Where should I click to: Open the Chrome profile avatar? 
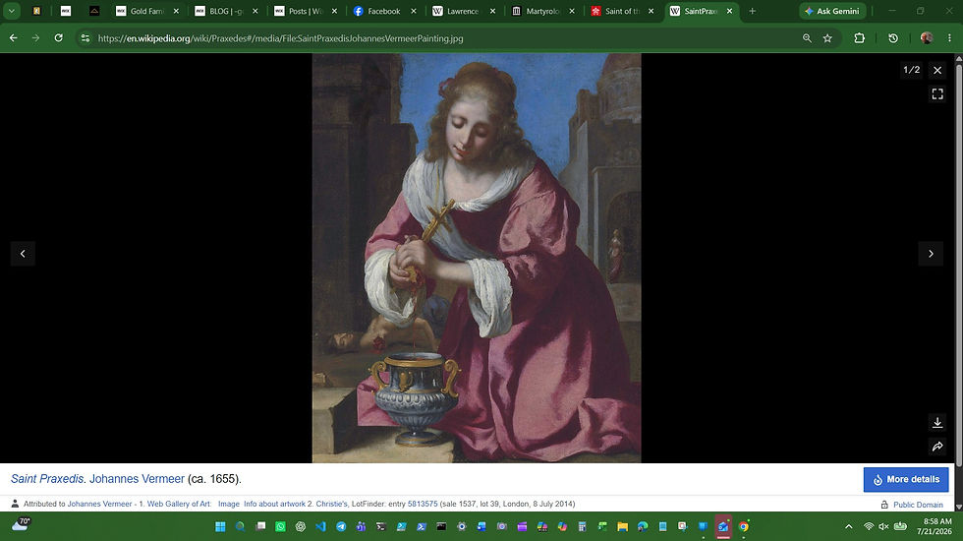(x=926, y=38)
